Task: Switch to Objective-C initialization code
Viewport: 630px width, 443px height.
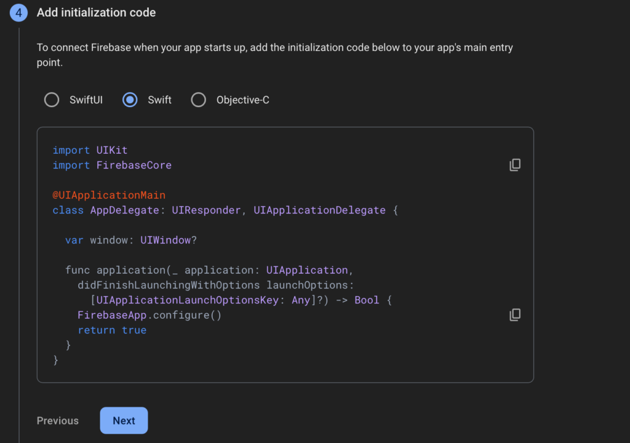Action: click(198, 99)
